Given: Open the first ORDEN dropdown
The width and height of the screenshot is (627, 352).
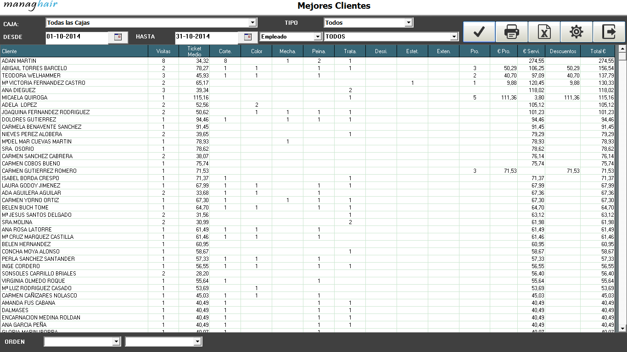Looking at the screenshot, I should tap(116, 341).
